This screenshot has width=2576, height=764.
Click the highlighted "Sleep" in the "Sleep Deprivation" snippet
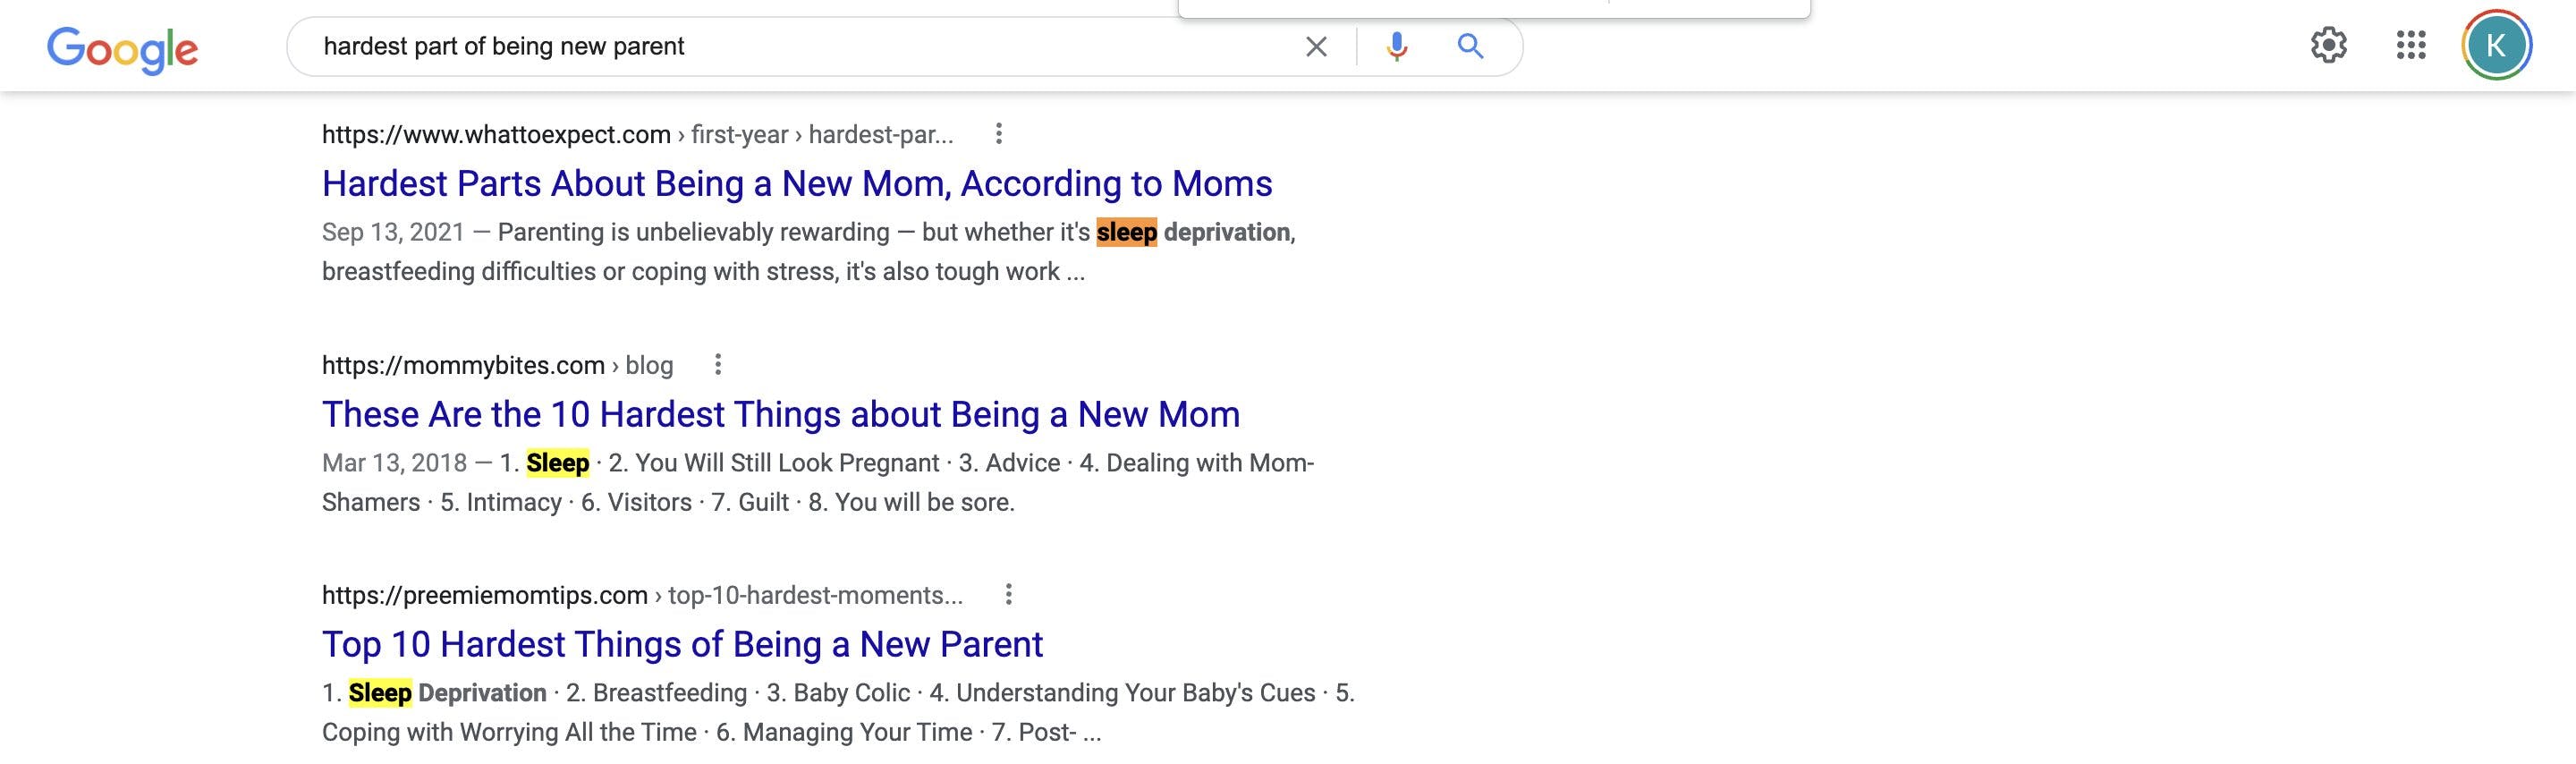click(380, 693)
